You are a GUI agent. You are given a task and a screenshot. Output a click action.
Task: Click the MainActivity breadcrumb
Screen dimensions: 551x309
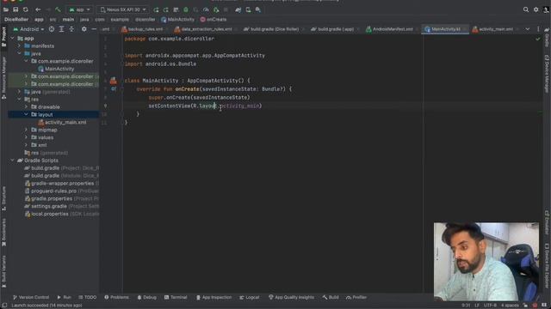[x=177, y=20]
